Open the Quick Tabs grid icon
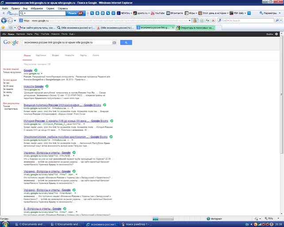The height and width of the screenshot is (227, 284). click(11, 27)
